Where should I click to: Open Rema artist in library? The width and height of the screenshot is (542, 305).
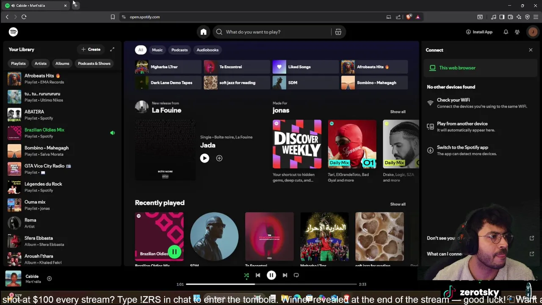pyautogui.click(x=61, y=223)
